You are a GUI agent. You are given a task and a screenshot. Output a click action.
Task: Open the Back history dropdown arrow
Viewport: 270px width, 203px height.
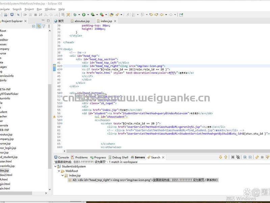pos(166,15)
